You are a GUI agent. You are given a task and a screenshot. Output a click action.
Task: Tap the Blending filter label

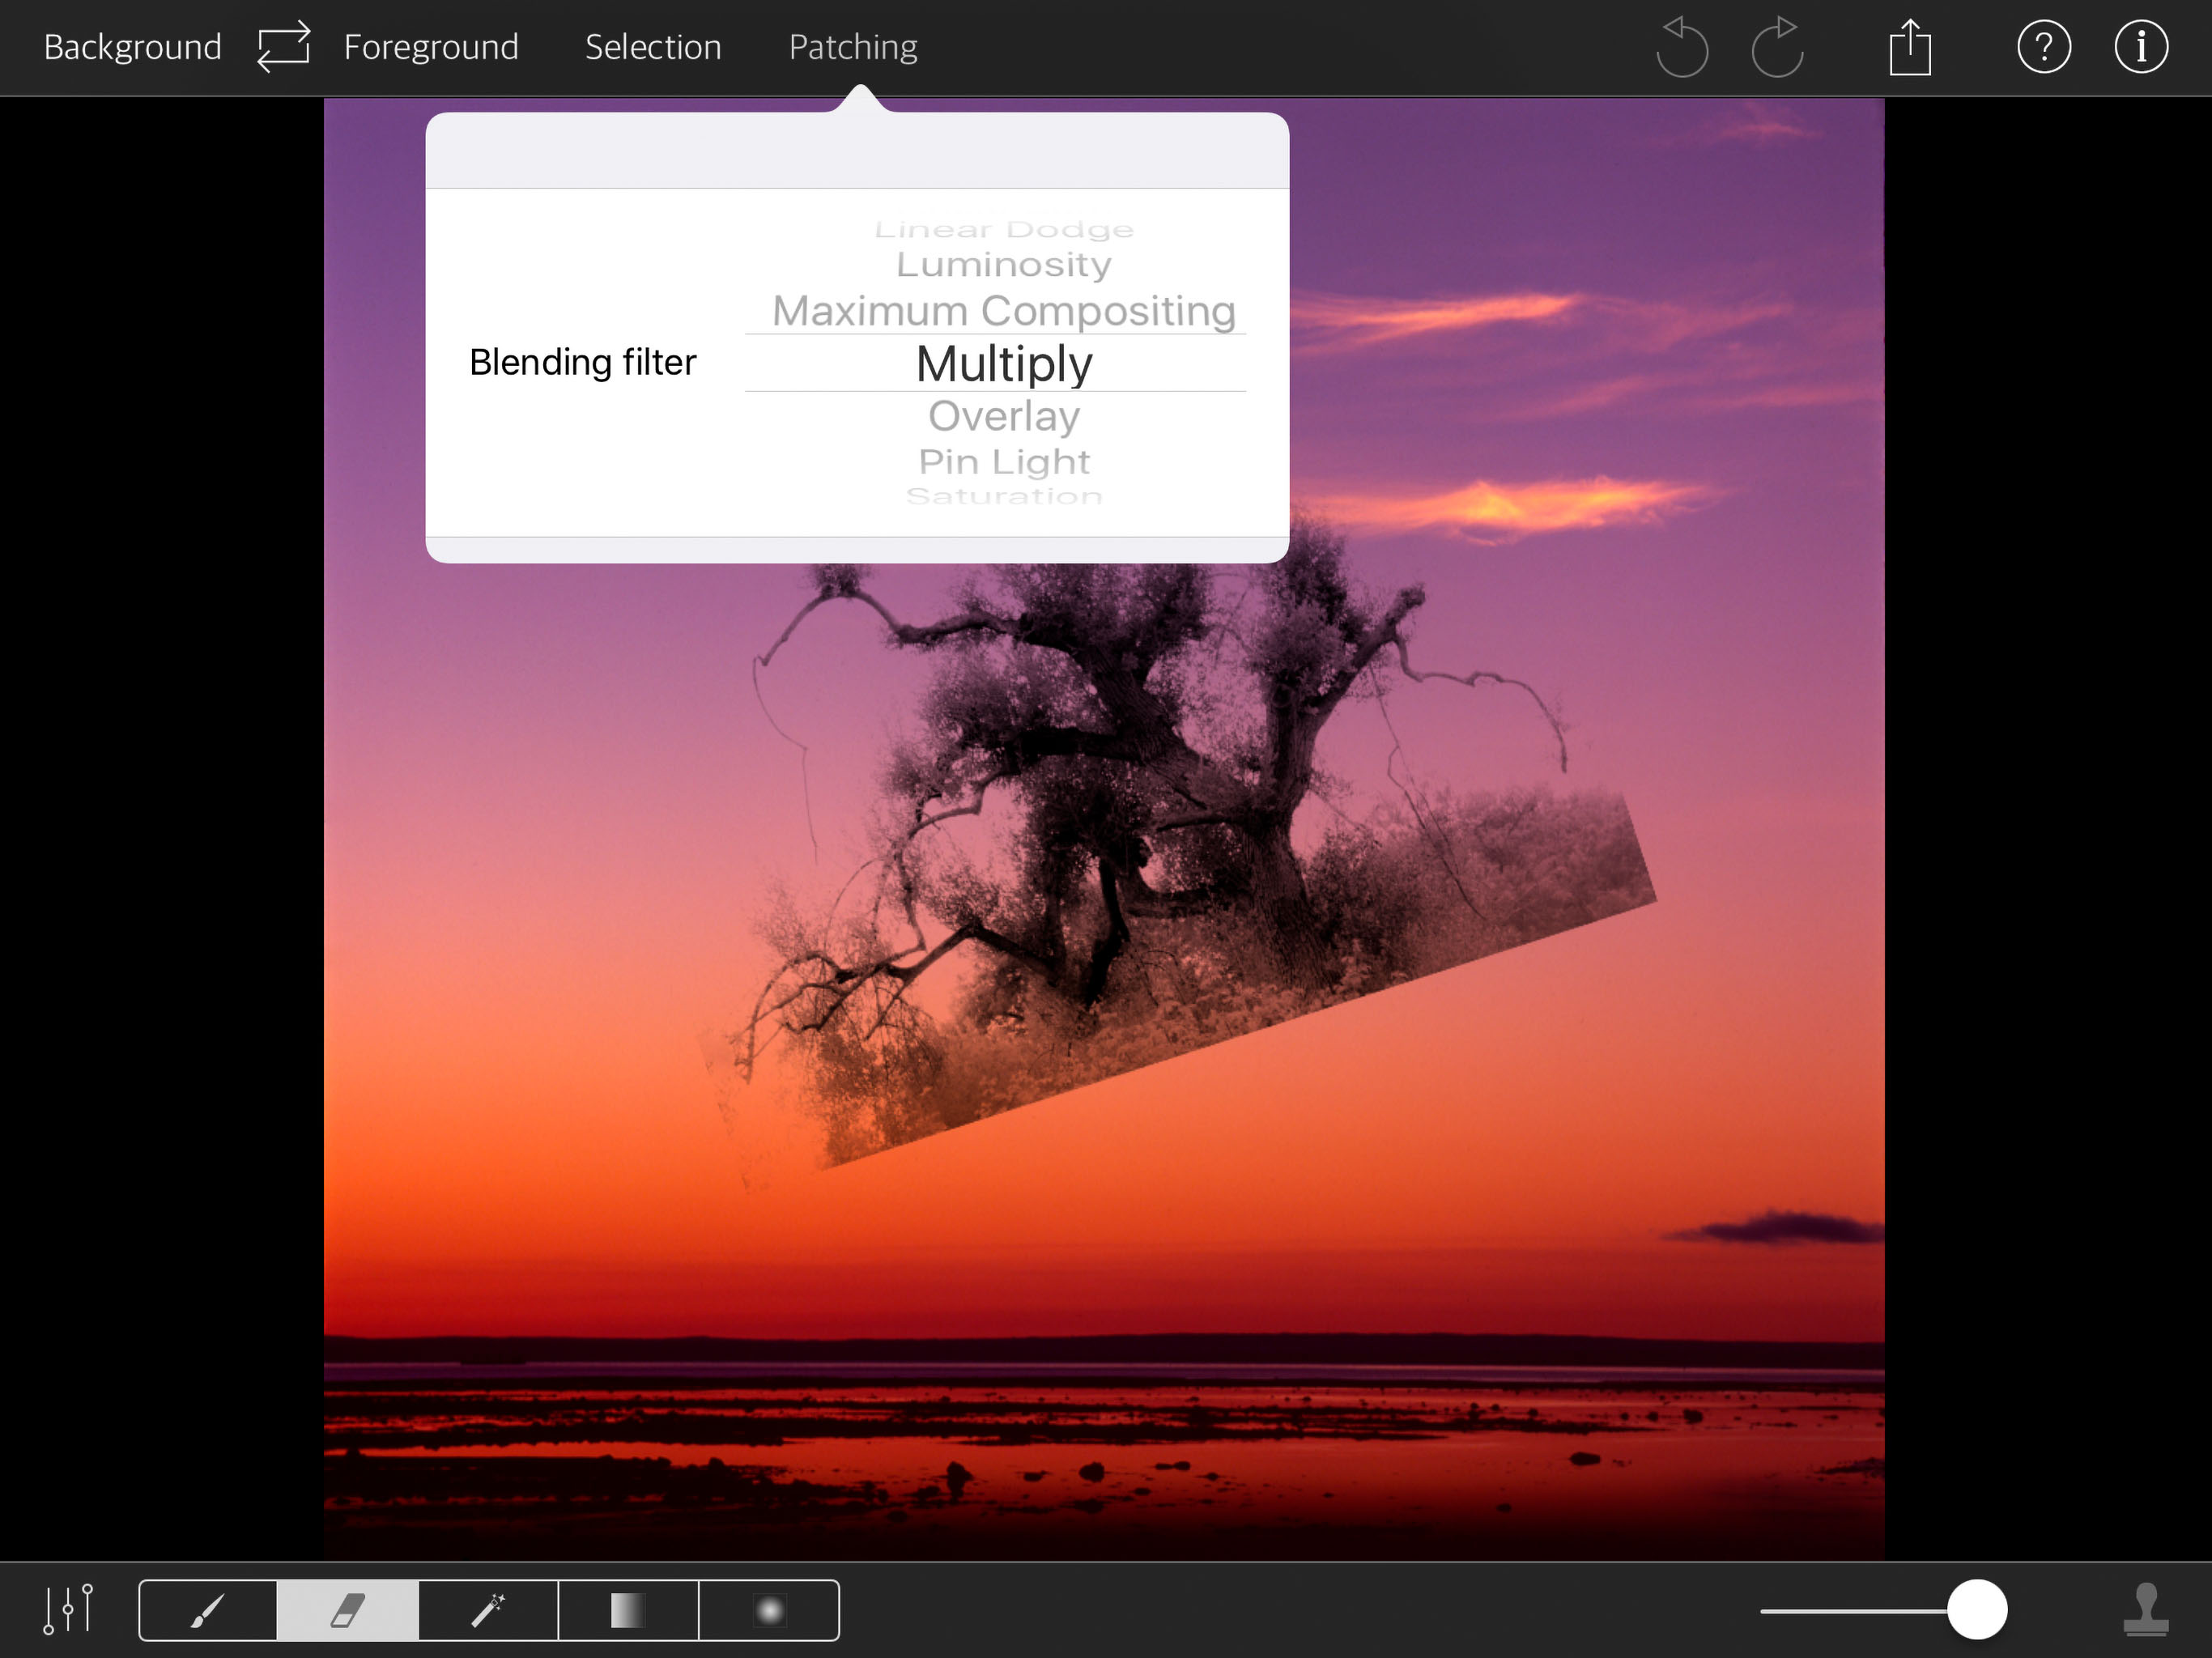(582, 362)
